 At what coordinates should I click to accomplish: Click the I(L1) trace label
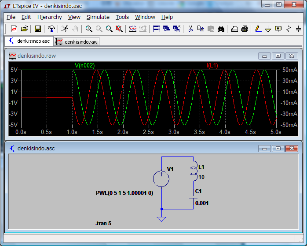[212, 65]
